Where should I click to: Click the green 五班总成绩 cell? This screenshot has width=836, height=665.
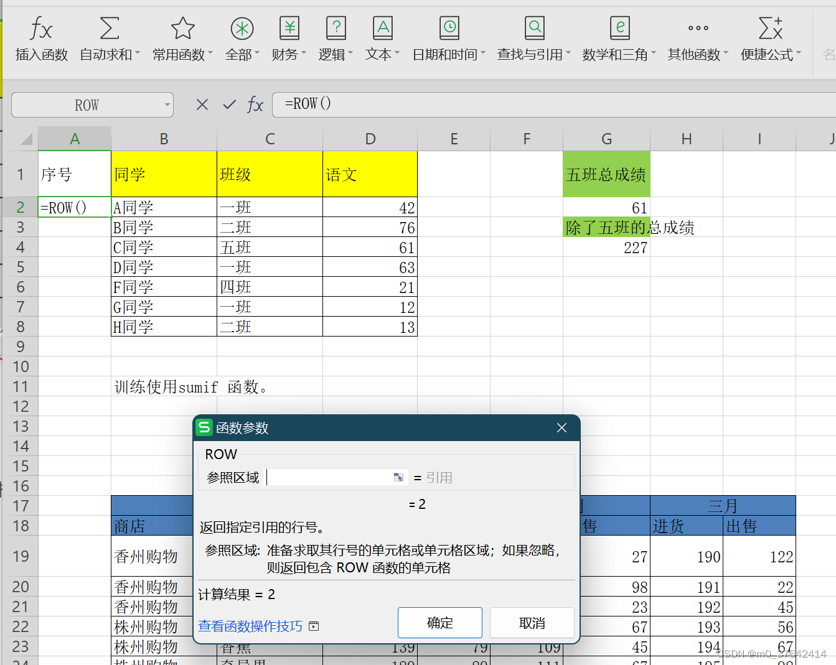(606, 174)
